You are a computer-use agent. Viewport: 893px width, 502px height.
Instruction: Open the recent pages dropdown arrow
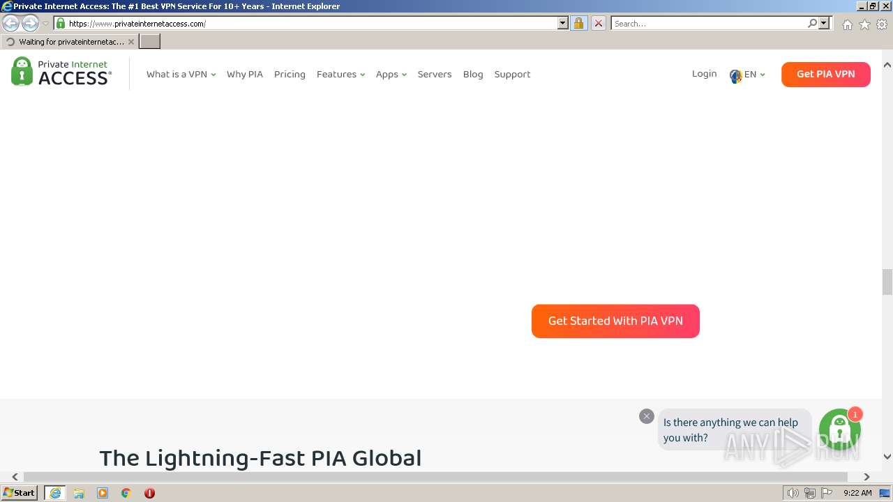point(45,24)
